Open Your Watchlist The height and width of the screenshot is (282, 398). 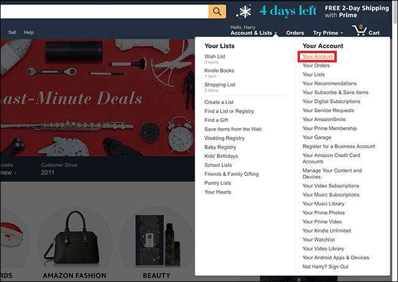tap(318, 240)
